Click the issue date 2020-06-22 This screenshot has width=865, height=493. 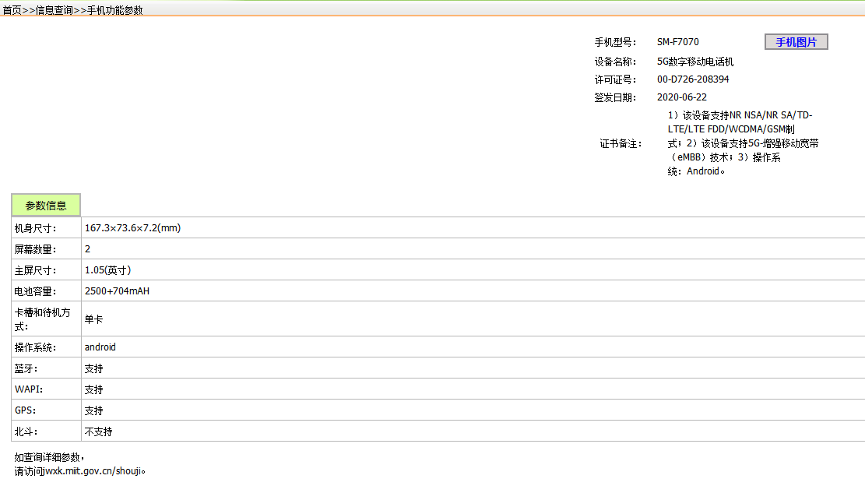(681, 97)
